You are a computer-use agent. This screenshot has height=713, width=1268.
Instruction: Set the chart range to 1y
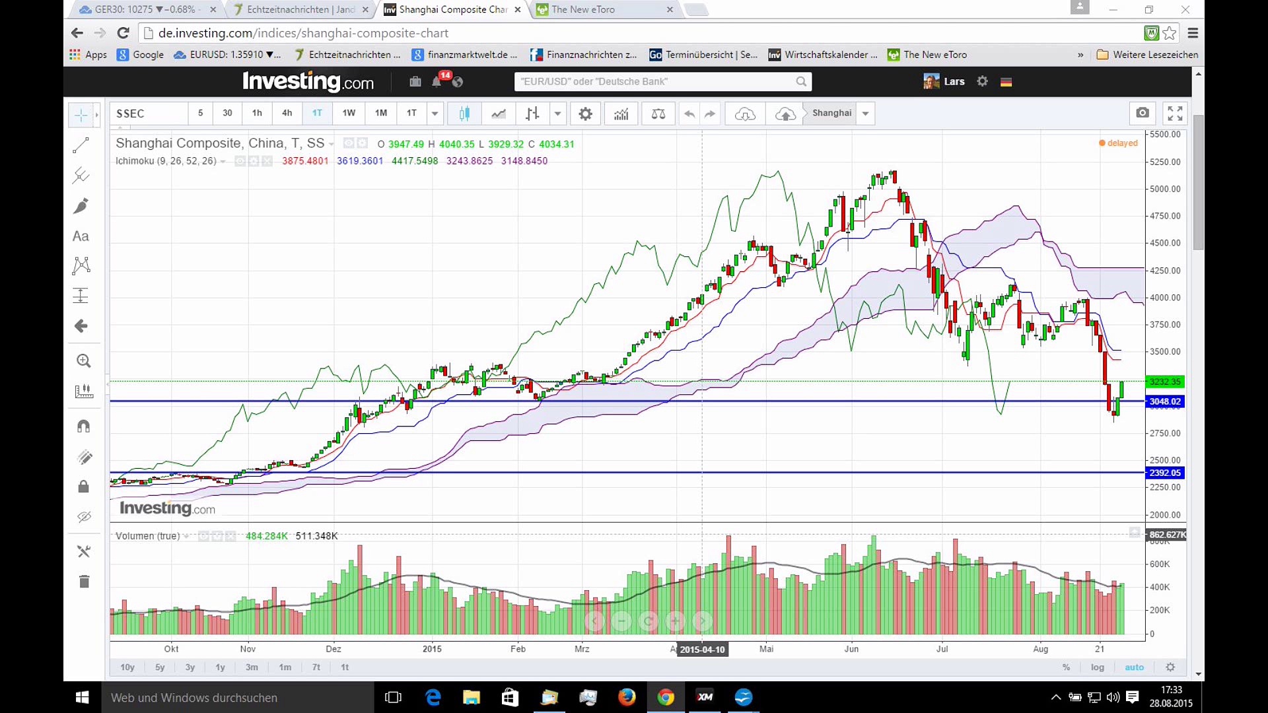point(220,667)
